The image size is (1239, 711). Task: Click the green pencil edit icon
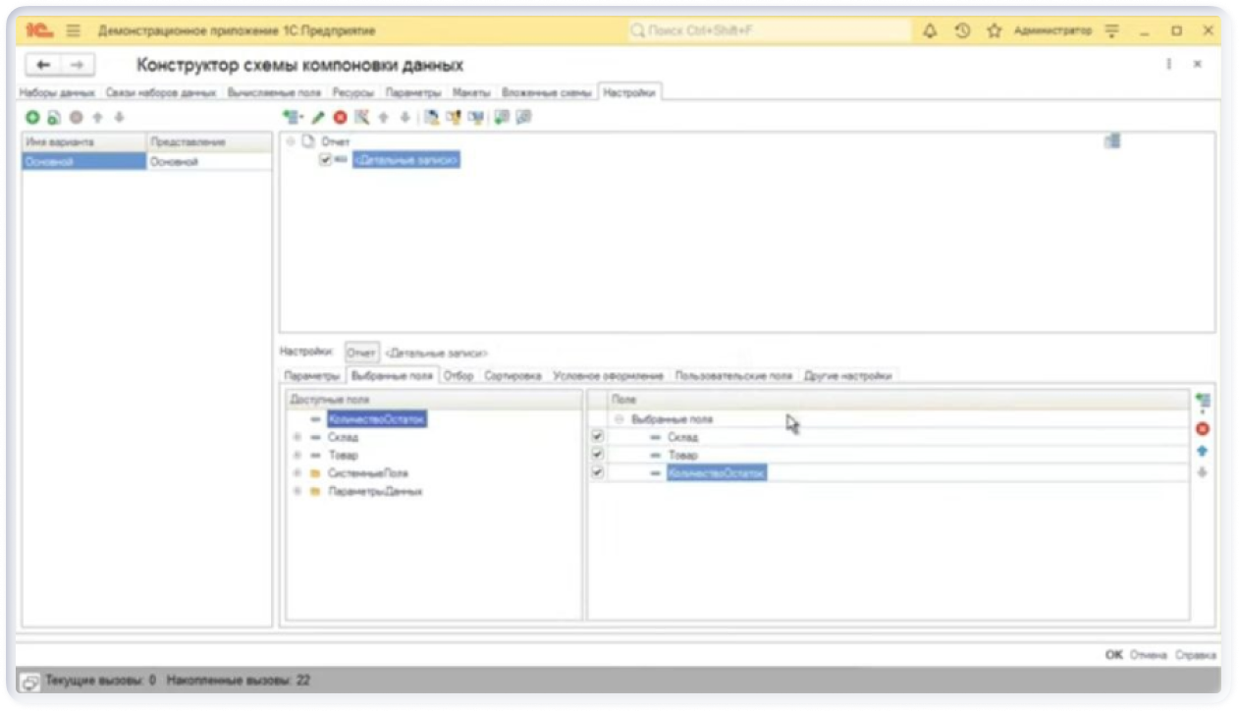(317, 117)
